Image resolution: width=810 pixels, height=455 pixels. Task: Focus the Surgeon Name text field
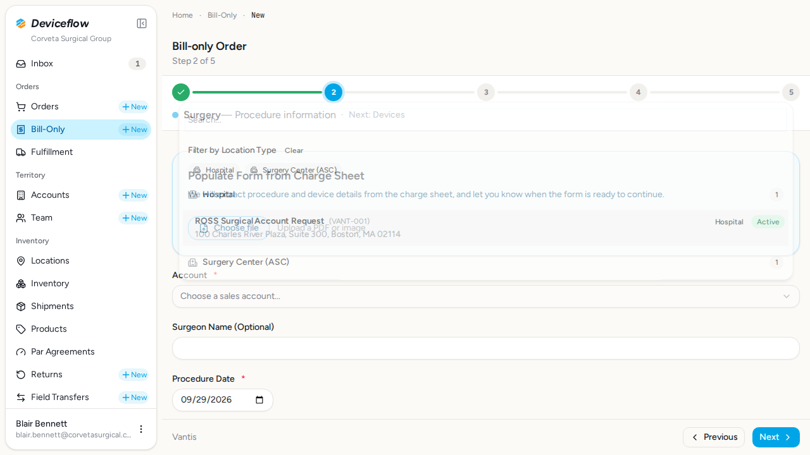tap(486, 348)
